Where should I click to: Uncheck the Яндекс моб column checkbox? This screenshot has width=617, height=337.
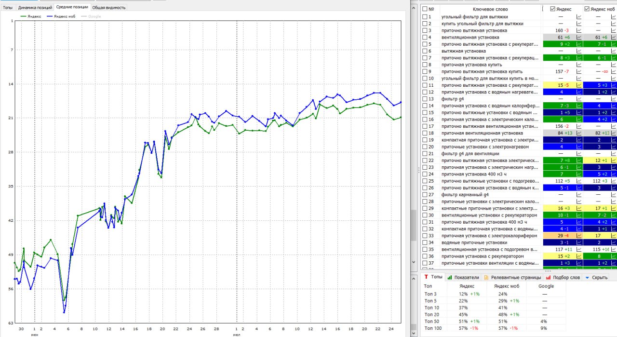coord(587,9)
